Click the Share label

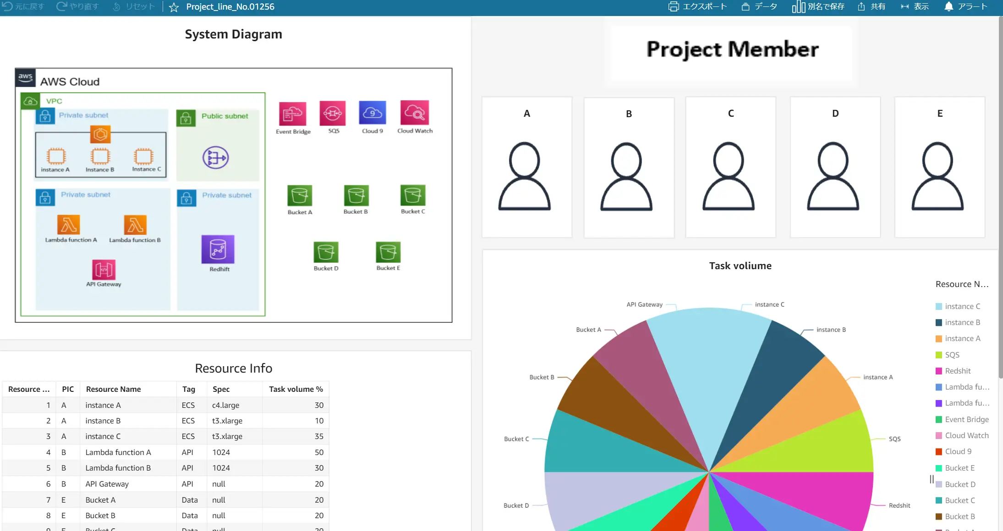[878, 6]
